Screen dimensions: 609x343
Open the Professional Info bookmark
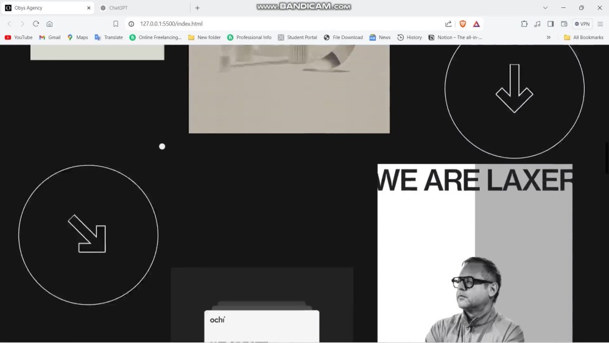click(249, 37)
